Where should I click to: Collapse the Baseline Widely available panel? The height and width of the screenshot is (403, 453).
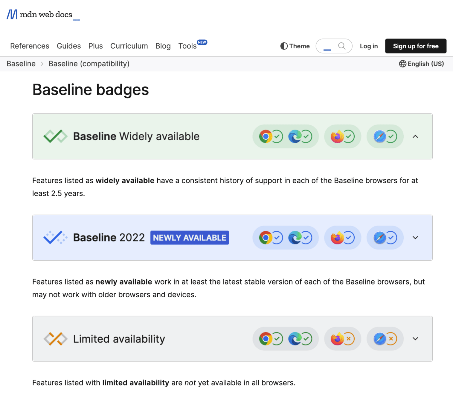coord(415,136)
